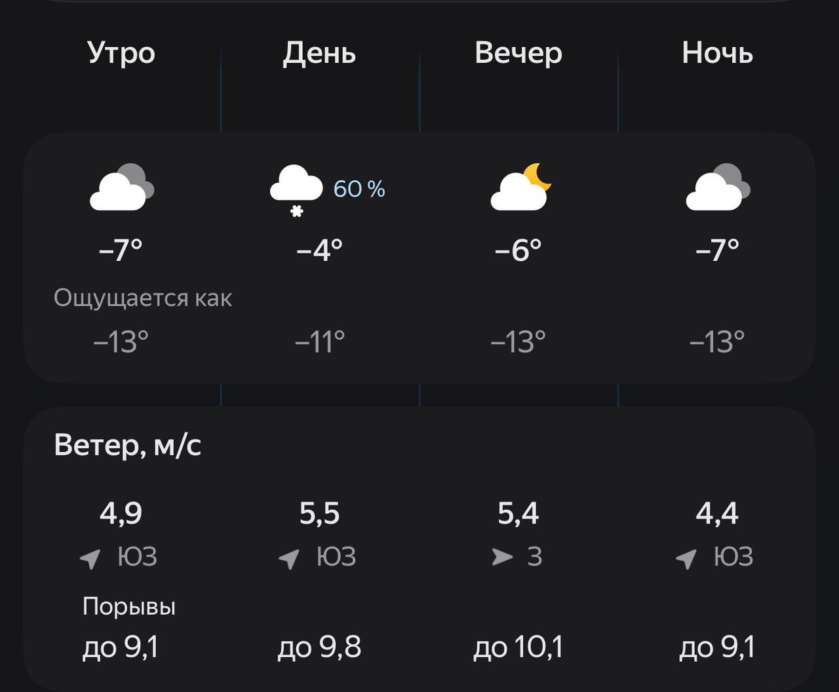Screen dimensions: 839x692
Task: Click the evening west wind arrow
Action: tap(502, 557)
